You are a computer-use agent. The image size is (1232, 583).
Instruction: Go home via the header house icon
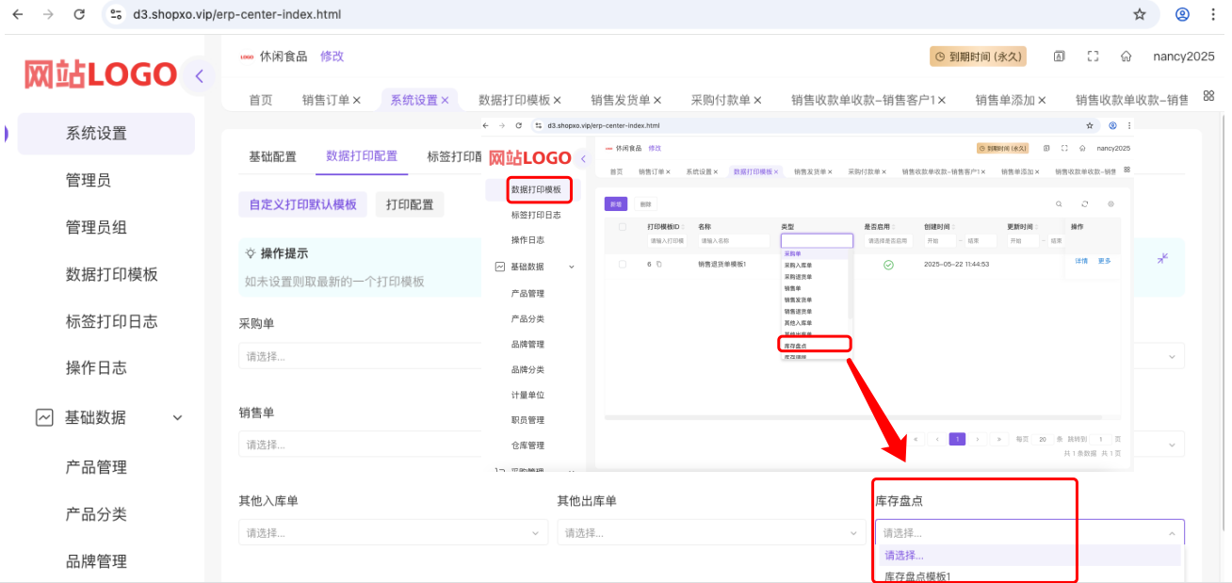point(1126,57)
